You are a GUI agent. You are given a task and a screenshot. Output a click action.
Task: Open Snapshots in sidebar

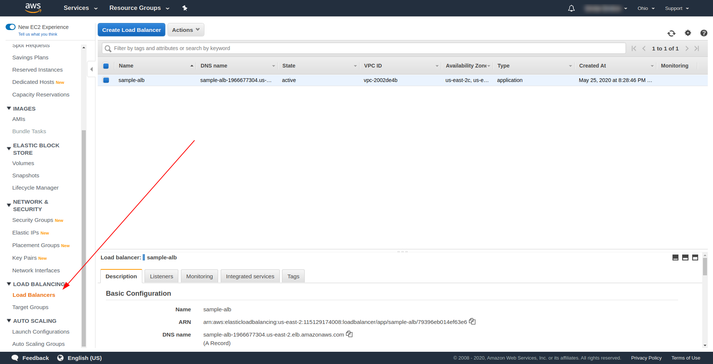[26, 176]
